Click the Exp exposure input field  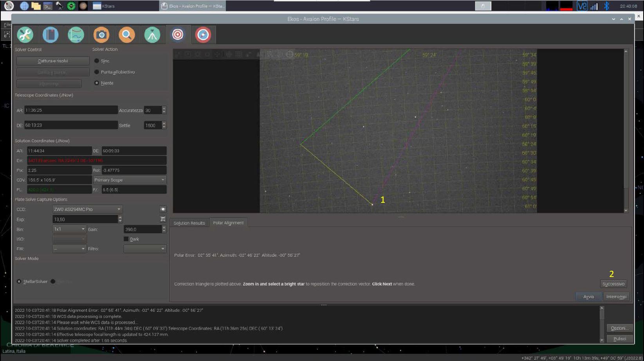(85, 220)
